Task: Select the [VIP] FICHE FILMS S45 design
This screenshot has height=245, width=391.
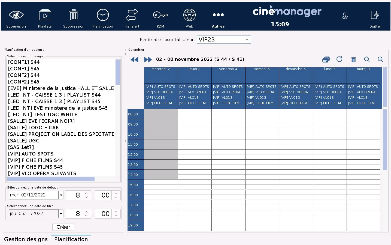Action: (x=35, y=167)
